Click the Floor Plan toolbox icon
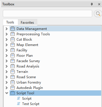This screenshot has height=107, width=102. pos(13,56)
